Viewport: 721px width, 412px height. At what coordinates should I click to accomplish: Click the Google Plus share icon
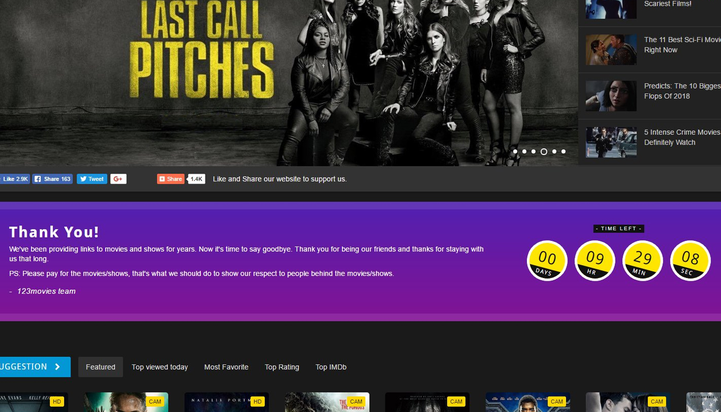click(x=118, y=179)
